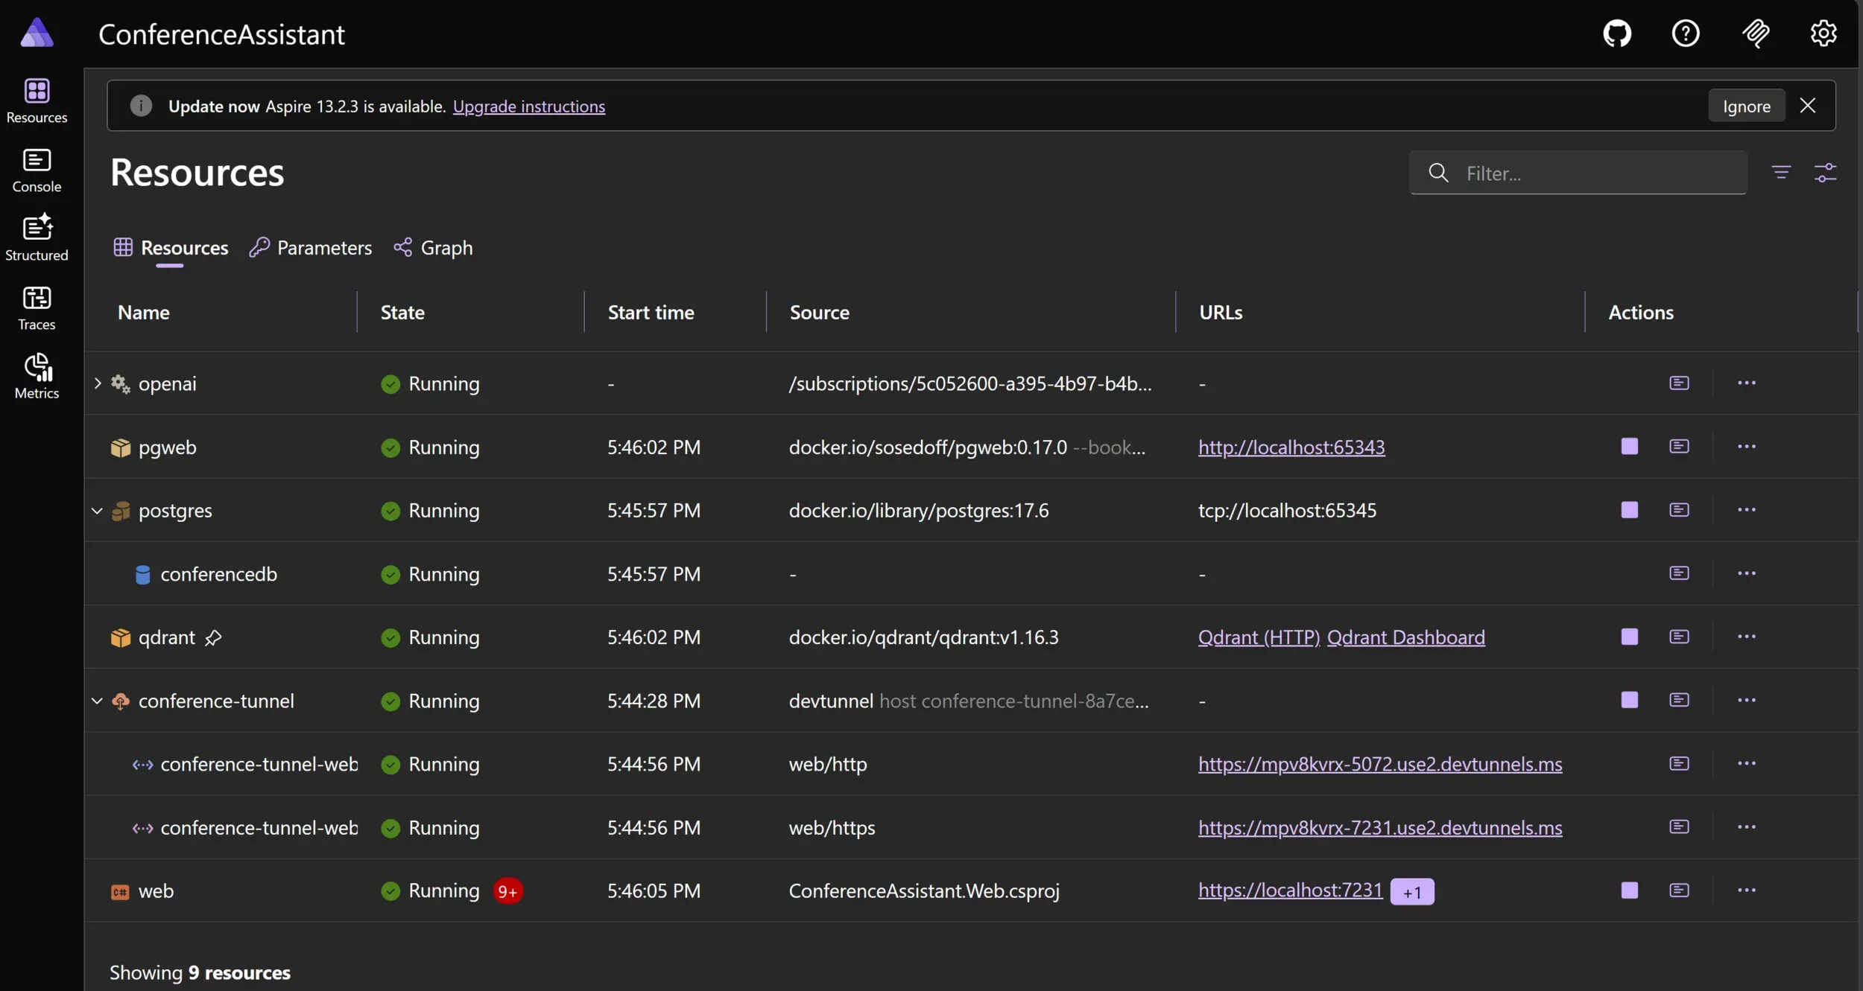This screenshot has height=991, width=1863.
Task: Sort by the State column header
Action: 402,313
